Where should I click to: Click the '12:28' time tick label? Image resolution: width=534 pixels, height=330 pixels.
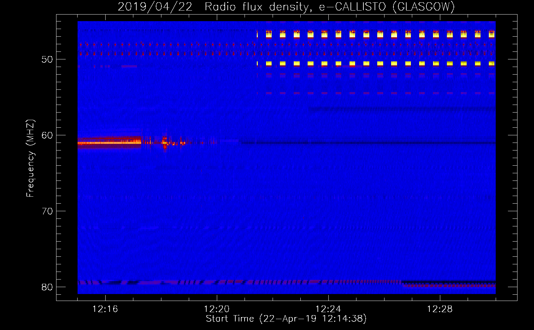pyautogui.click(x=440, y=309)
